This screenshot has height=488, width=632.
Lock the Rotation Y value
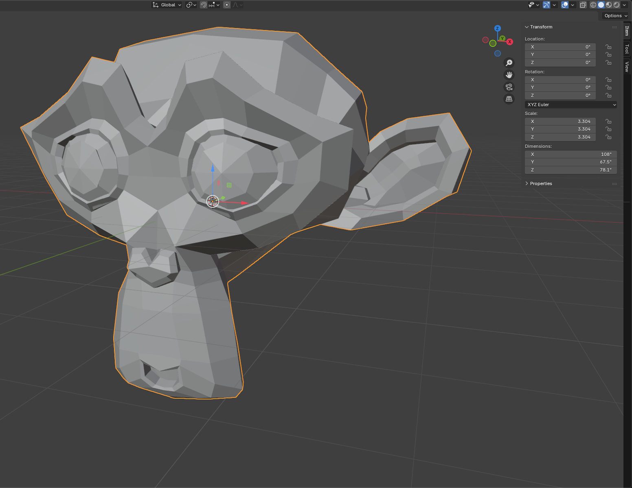pyautogui.click(x=608, y=87)
